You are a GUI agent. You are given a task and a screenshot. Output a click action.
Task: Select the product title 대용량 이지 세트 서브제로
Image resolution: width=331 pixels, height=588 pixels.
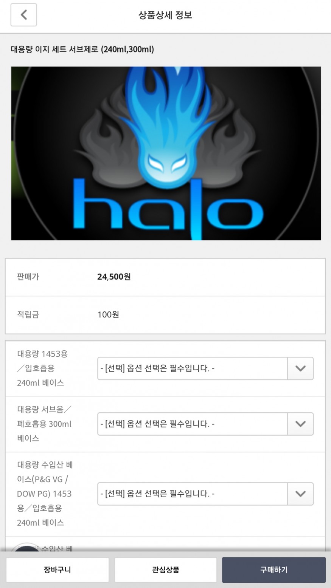click(82, 50)
